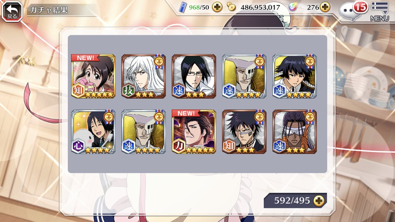Select the spiky-haired 知 three-star character card
The image size is (395, 222).
(x=244, y=132)
